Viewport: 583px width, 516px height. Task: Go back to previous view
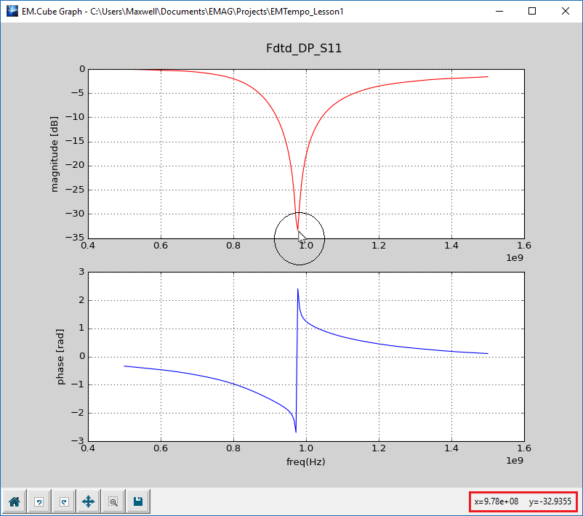[x=39, y=502]
